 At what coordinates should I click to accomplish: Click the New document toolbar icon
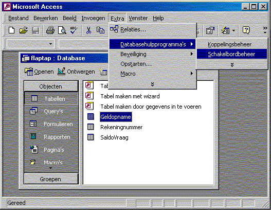point(12,30)
